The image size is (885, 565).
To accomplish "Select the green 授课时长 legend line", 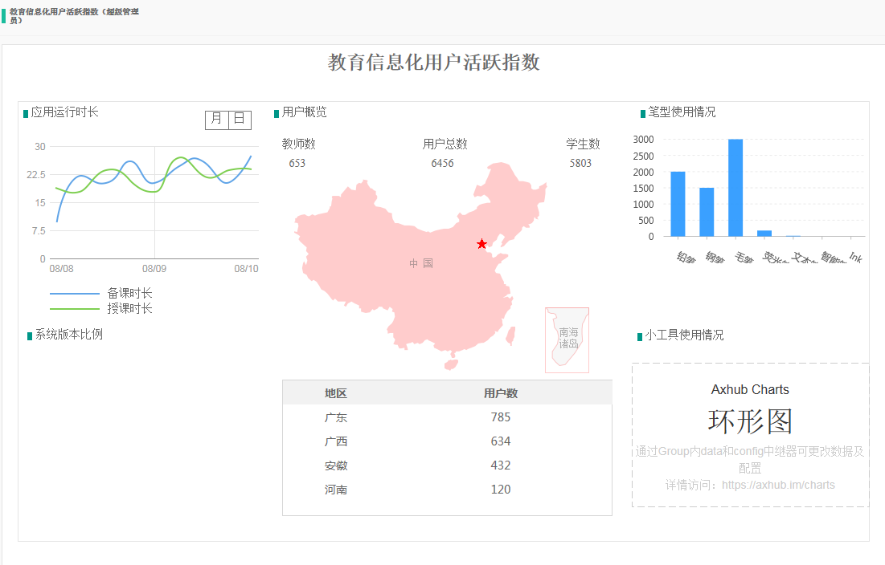I will click(74, 309).
